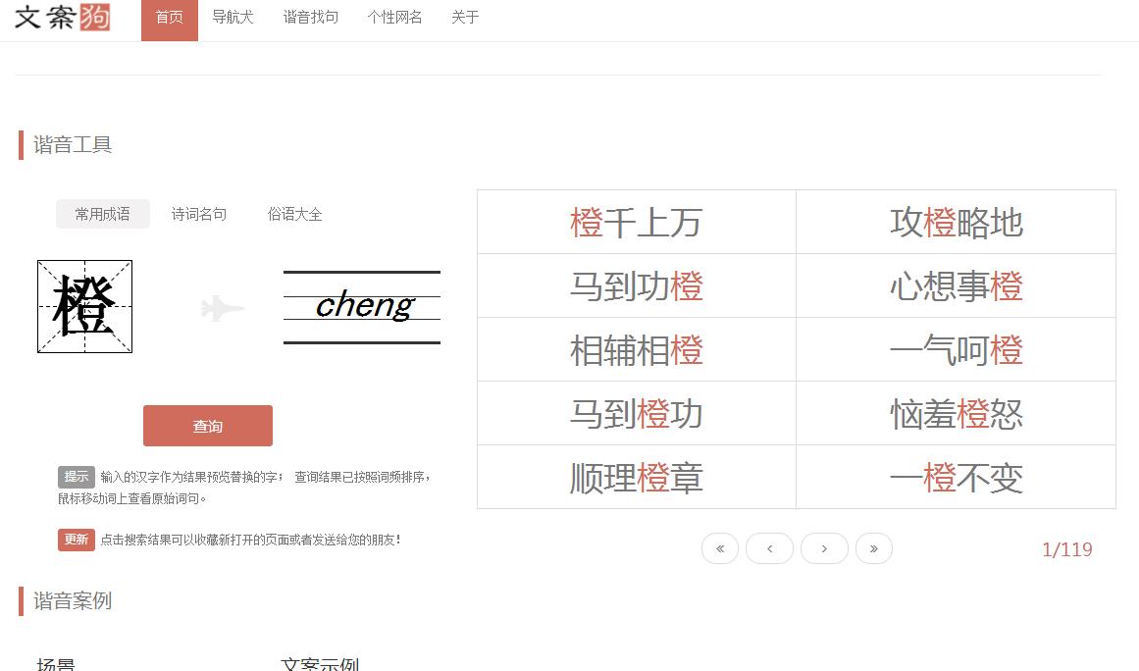This screenshot has width=1139, height=671.
Task: Open the 谐音找句 menu item
Action: click(x=310, y=17)
